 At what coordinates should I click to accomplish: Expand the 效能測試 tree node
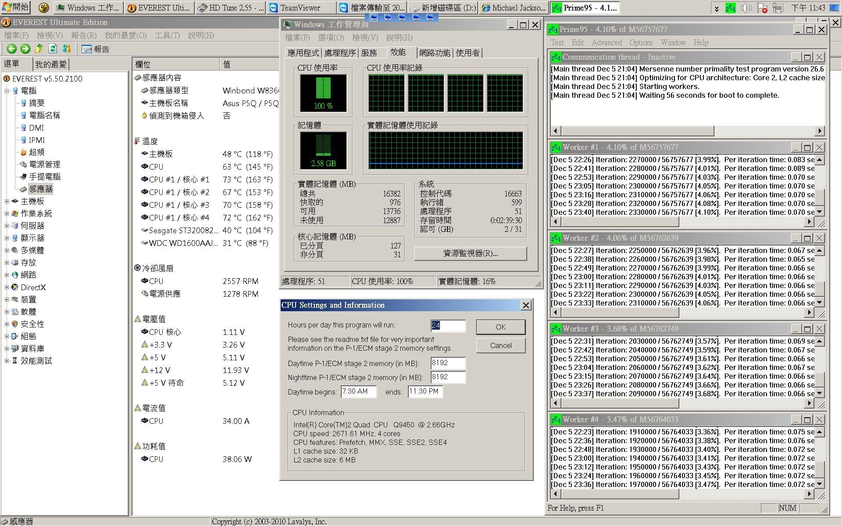(7, 361)
